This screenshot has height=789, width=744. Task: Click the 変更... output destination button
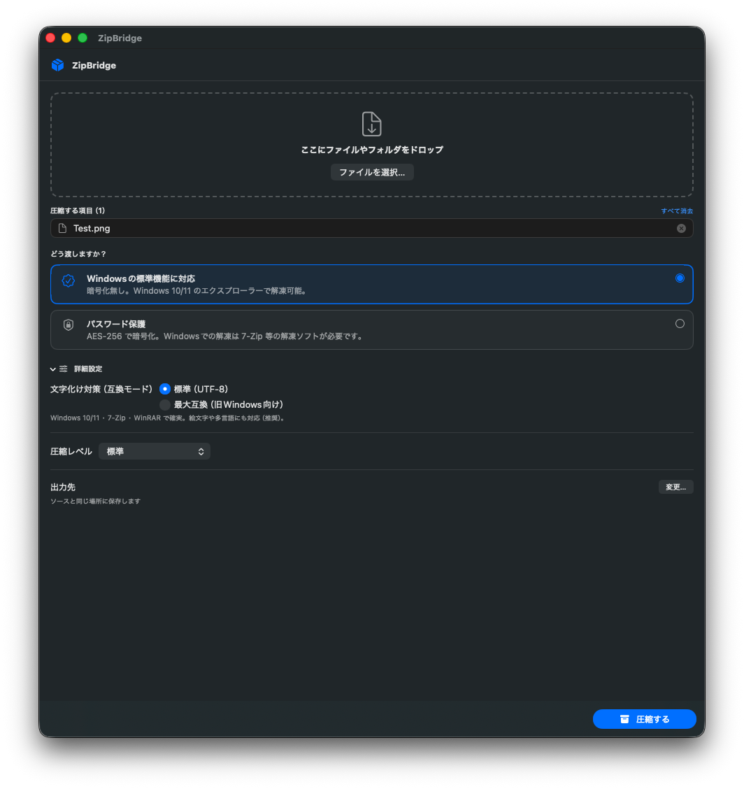(675, 487)
